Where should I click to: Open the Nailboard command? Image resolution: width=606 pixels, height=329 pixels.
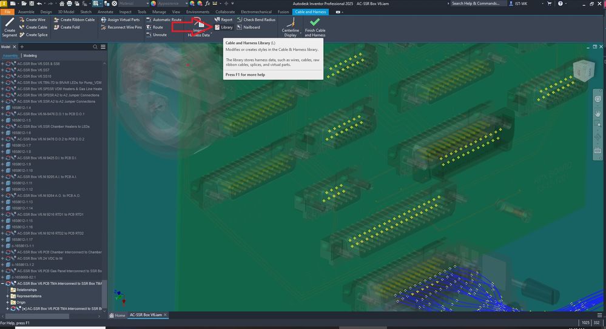click(248, 27)
